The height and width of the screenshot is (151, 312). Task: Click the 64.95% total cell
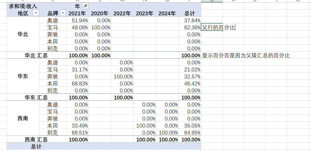click(x=190, y=132)
